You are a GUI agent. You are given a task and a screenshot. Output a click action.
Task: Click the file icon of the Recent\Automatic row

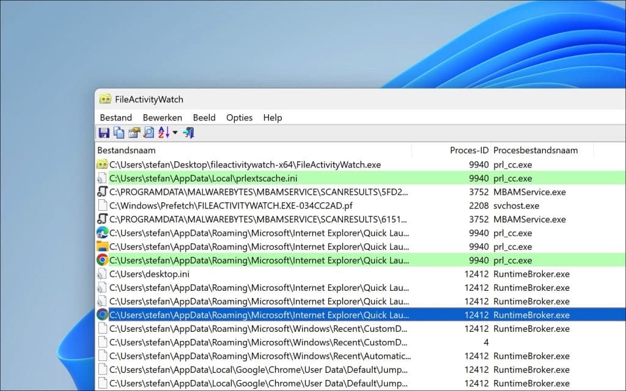coord(102,356)
